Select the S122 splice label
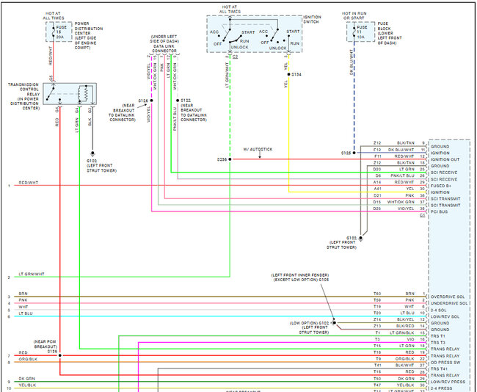Image resolution: width=477 pixels, height=392 pixels. (186, 101)
